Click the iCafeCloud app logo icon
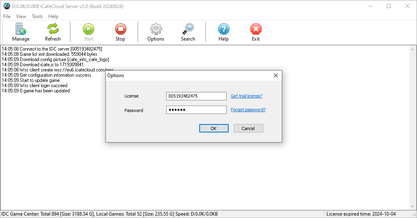Viewport: 417px width, 218px height. tap(7, 6)
